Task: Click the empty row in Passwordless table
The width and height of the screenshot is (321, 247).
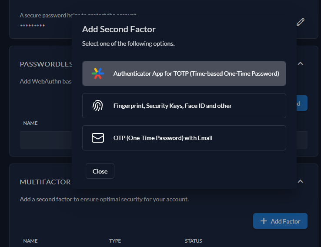Action: (46, 140)
